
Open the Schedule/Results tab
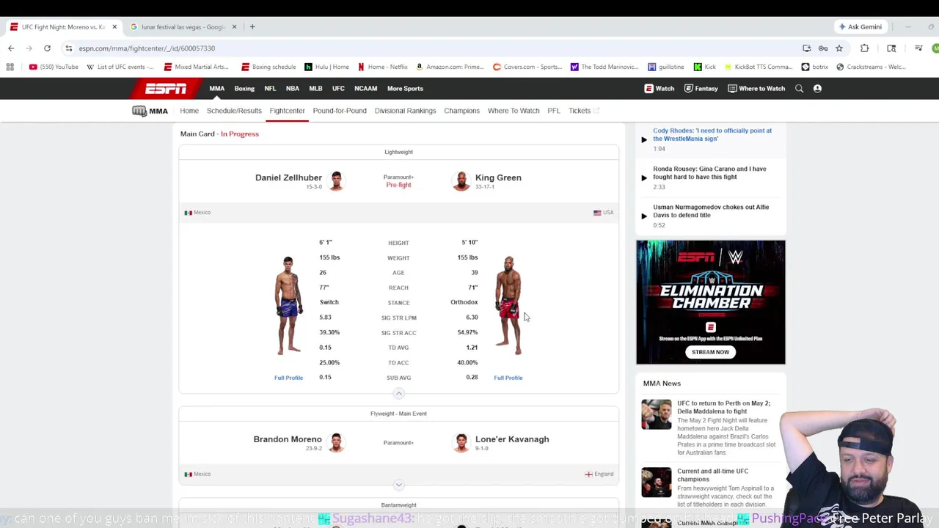coord(234,111)
